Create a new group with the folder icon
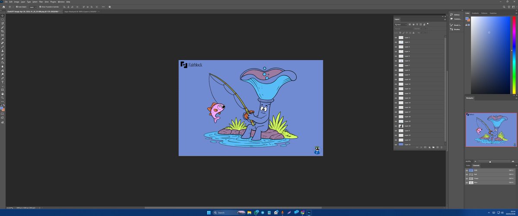Image resolution: width=518 pixels, height=216 pixels. pyautogui.click(x=433, y=147)
